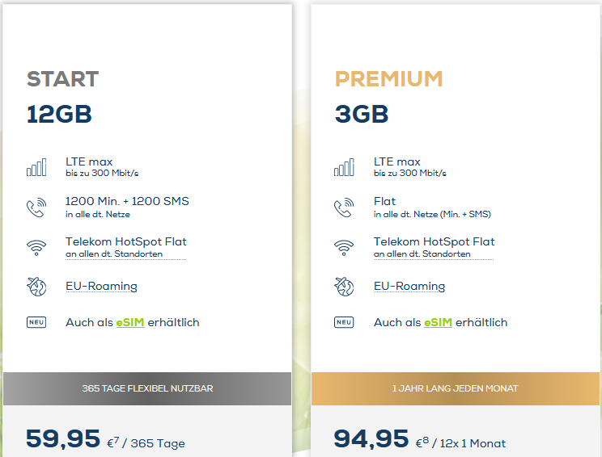
Task: Click the signal bars icon in START plan
Action: coord(36,168)
